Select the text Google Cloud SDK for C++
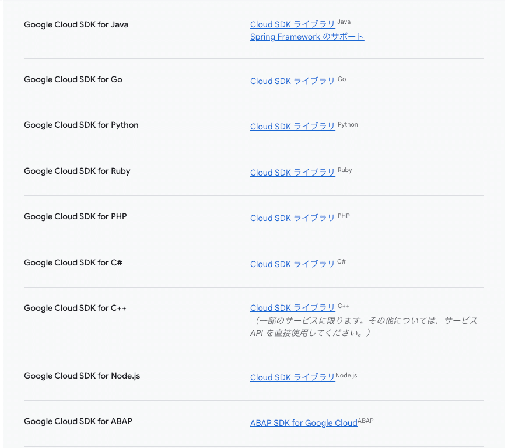508x448 pixels. 75,308
